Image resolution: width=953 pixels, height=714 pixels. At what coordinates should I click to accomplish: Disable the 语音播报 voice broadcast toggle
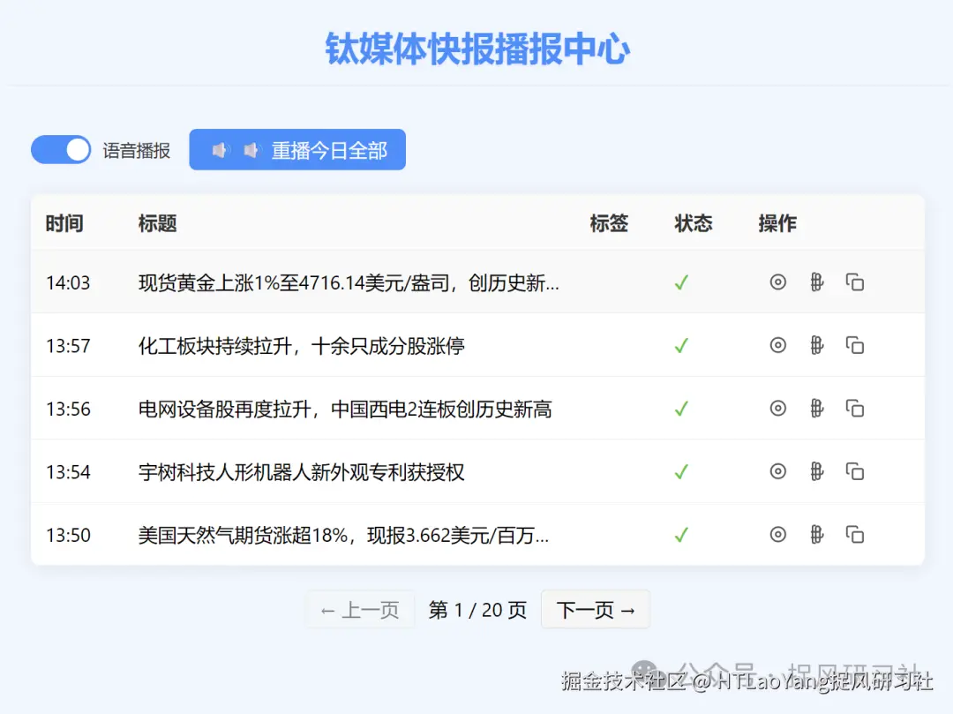(60, 149)
